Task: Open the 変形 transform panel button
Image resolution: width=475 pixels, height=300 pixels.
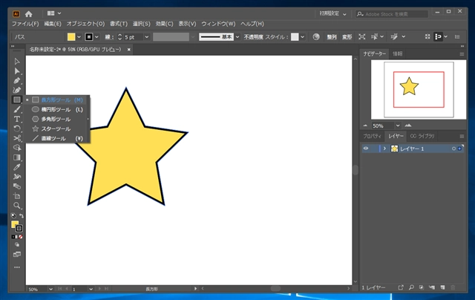Action: [x=347, y=37]
